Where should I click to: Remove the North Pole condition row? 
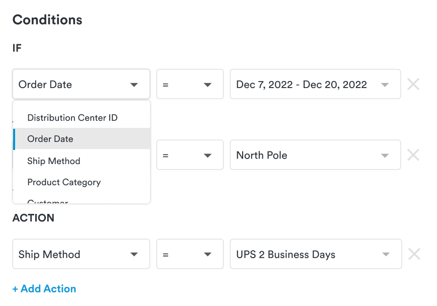413,155
